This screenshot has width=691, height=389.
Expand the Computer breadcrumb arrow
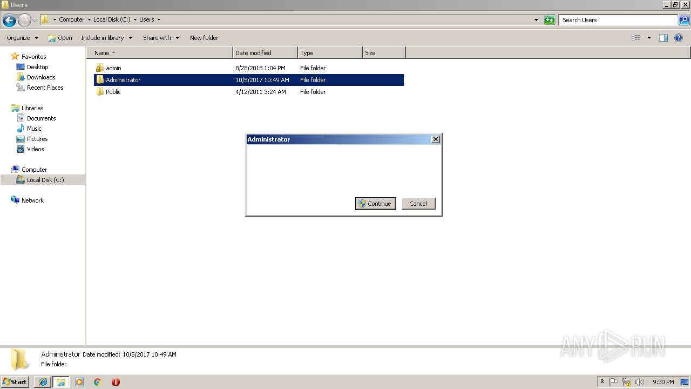tap(89, 19)
